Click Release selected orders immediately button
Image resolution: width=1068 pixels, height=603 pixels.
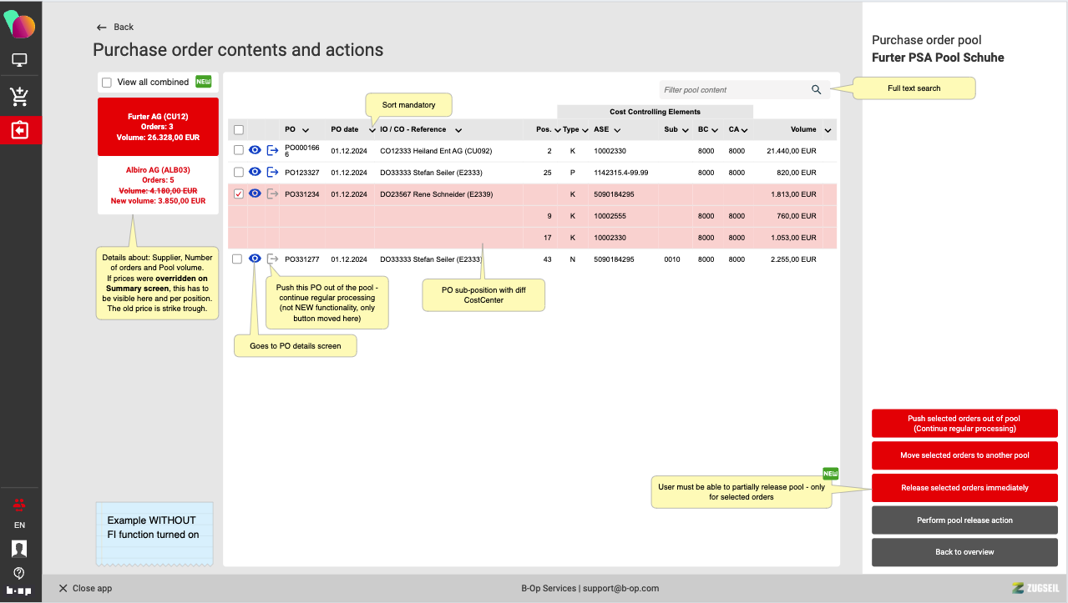pos(964,488)
